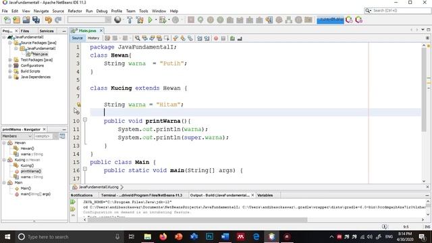Image resolution: width=432 pixels, height=243 pixels.
Task: Collapse the JavaFundamentalI project node
Action: tap(4, 37)
